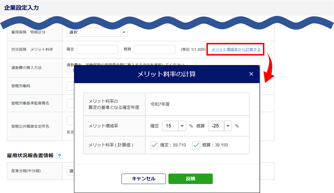Click the 雇用状況報告書情報 section heading
Screen dimensions: 334x193
pos(30,155)
